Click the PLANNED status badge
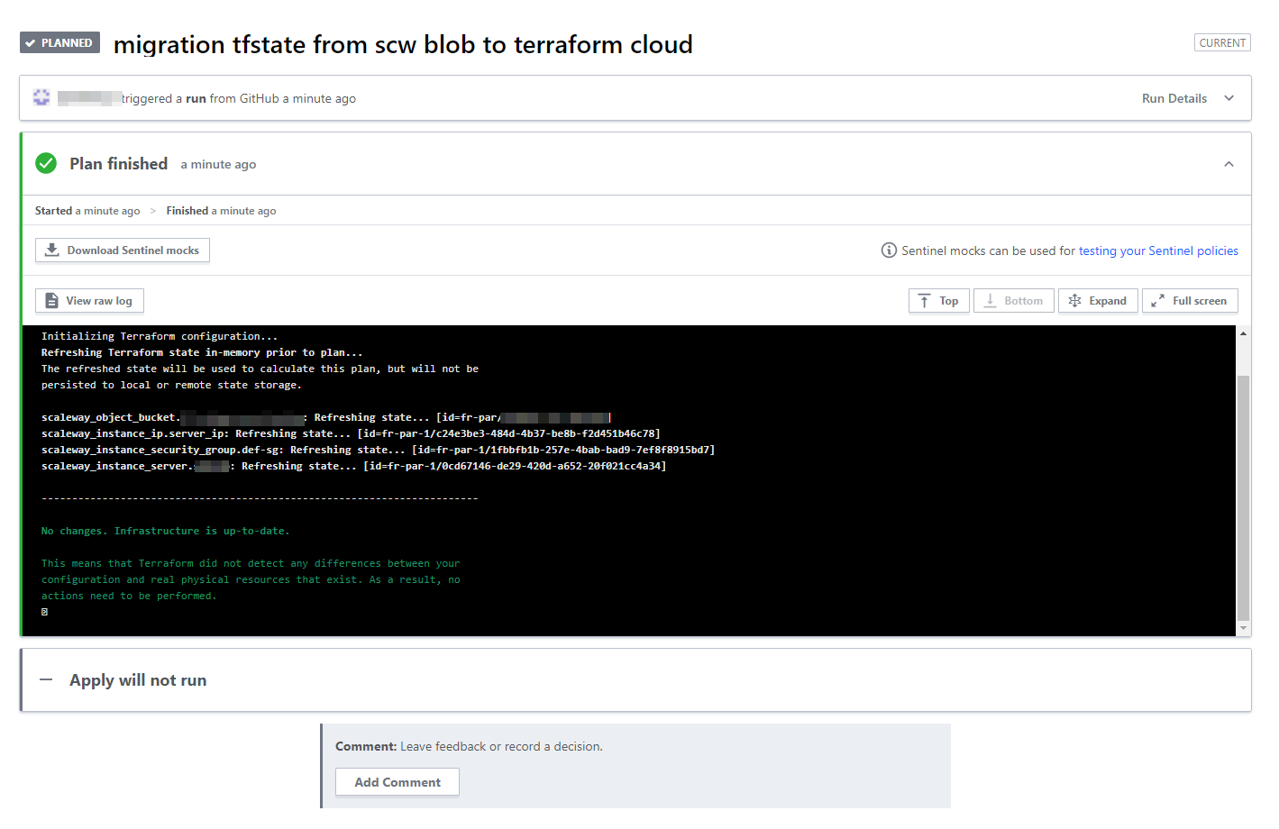The height and width of the screenshot is (829, 1279). [x=59, y=42]
